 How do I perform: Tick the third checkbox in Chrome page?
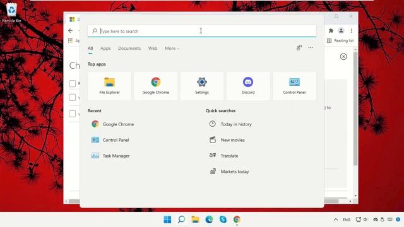73,113
